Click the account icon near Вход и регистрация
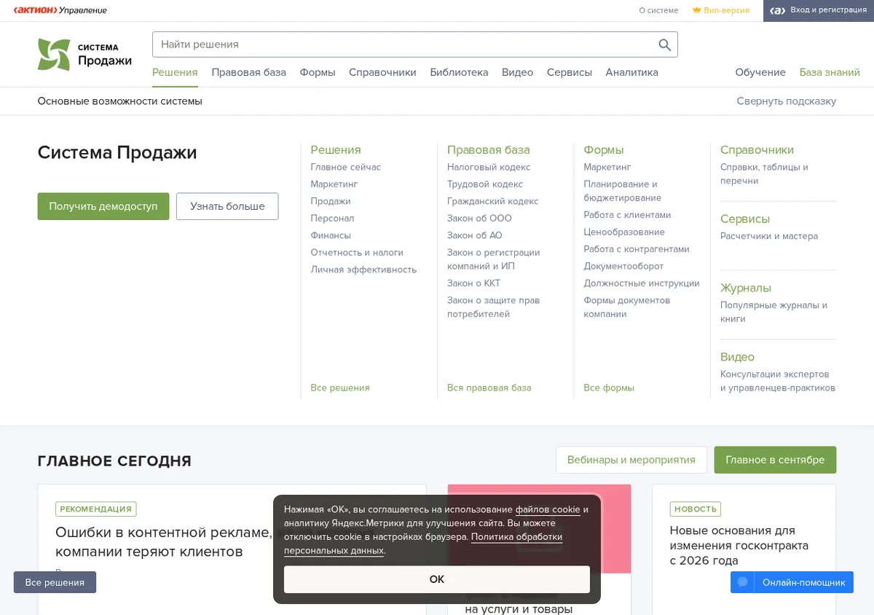This screenshot has height=615, width=874. coord(778,10)
